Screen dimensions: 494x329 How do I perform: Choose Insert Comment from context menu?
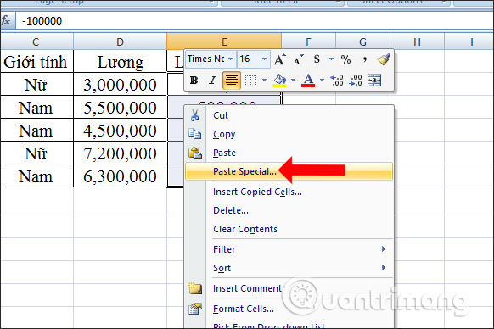289,288
